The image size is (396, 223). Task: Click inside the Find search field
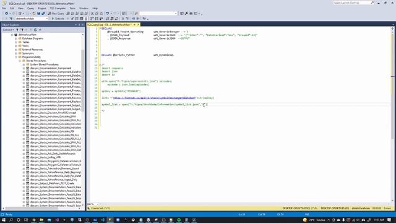(157, 14)
